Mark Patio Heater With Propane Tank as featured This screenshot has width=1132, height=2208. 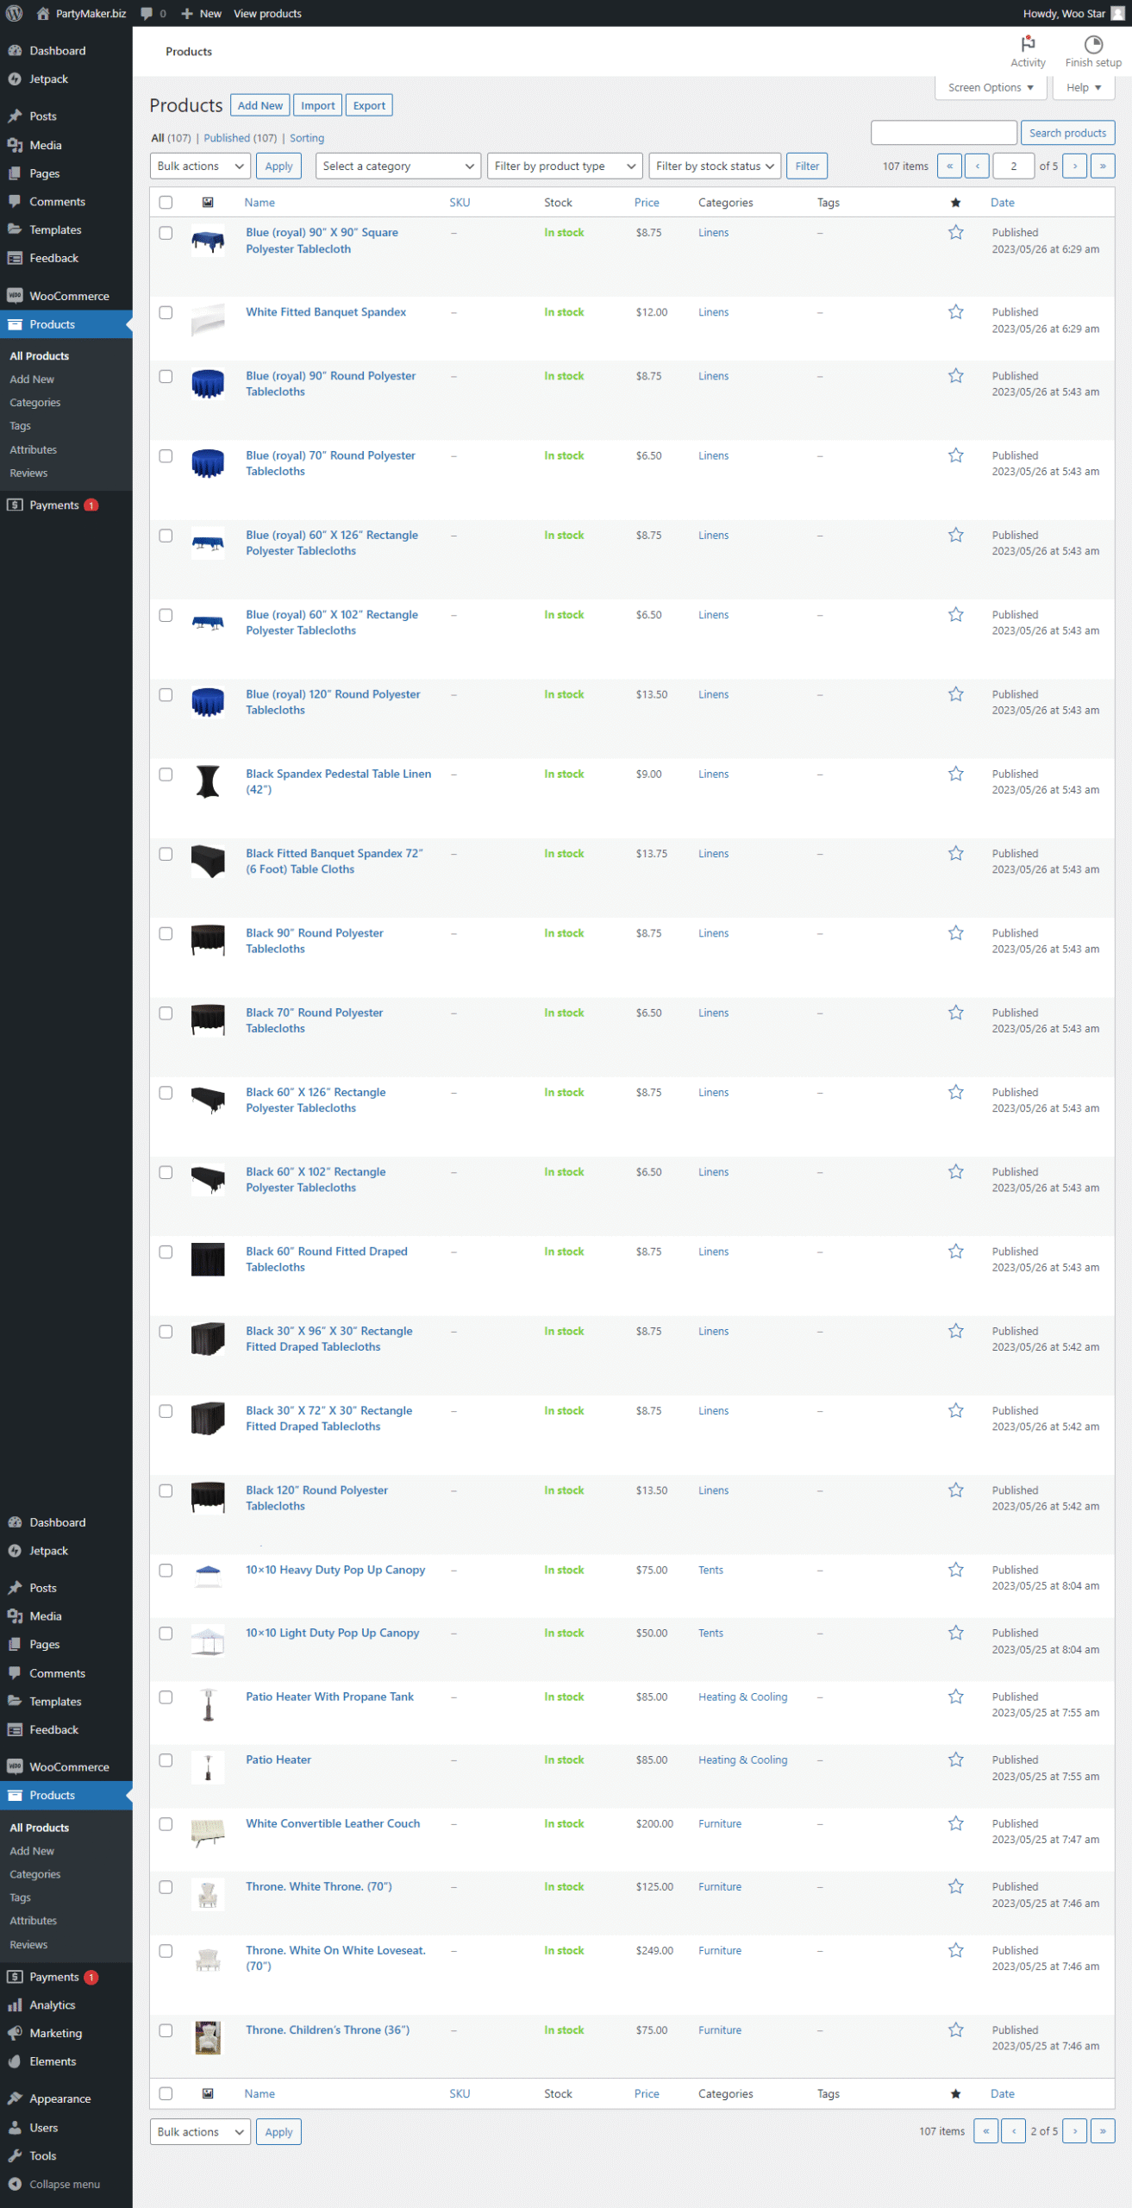pyautogui.click(x=955, y=1697)
